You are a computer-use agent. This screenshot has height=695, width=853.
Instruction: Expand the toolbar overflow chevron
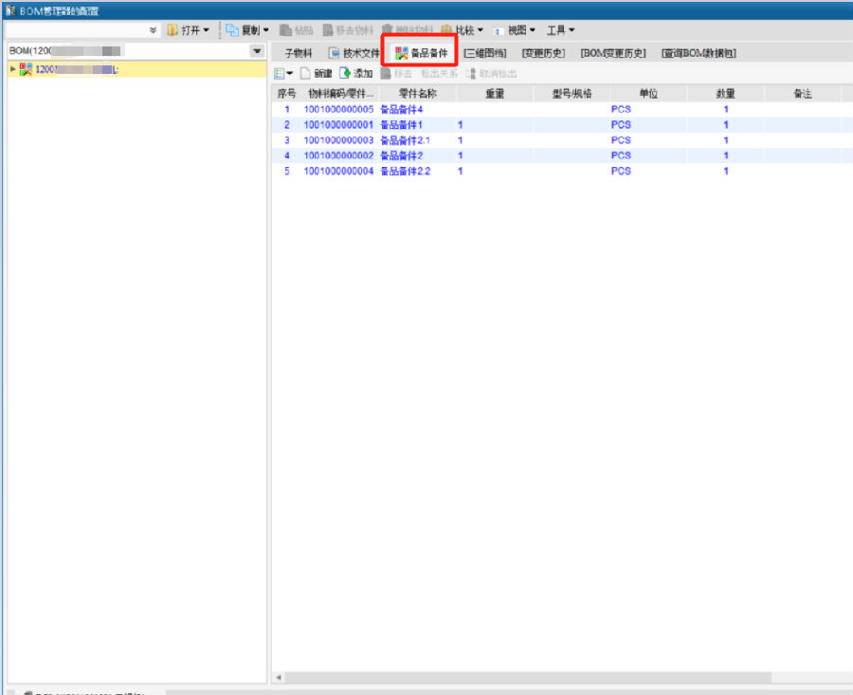[x=153, y=30]
